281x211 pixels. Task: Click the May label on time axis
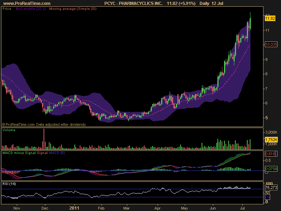pyautogui.click(x=184, y=208)
